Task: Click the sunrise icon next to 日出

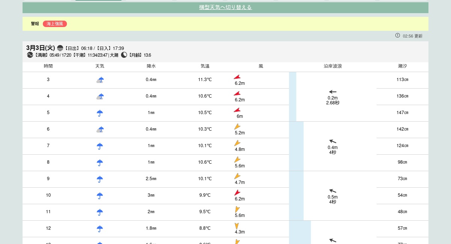Action: [x=60, y=48]
